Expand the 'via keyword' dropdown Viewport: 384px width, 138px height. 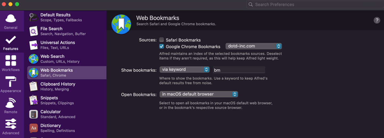pos(185,70)
